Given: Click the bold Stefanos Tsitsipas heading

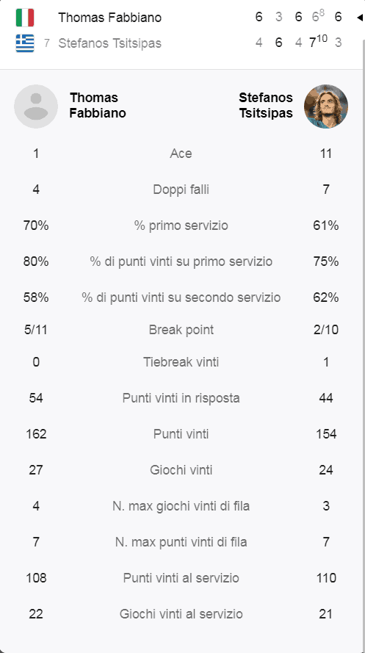Looking at the screenshot, I should pyautogui.click(x=266, y=105).
